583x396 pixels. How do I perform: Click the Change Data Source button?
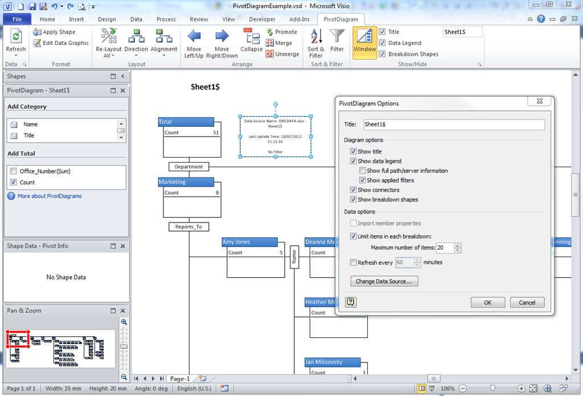coord(384,281)
